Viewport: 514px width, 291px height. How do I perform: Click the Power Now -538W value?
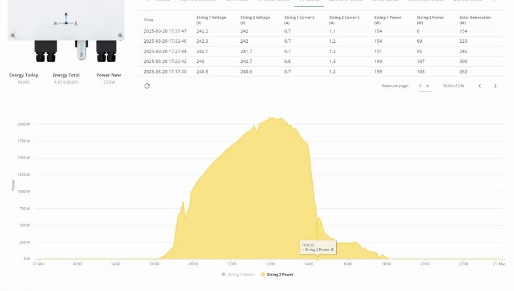tap(108, 82)
